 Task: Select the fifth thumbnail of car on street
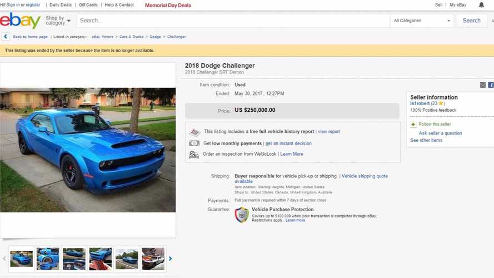127,259
